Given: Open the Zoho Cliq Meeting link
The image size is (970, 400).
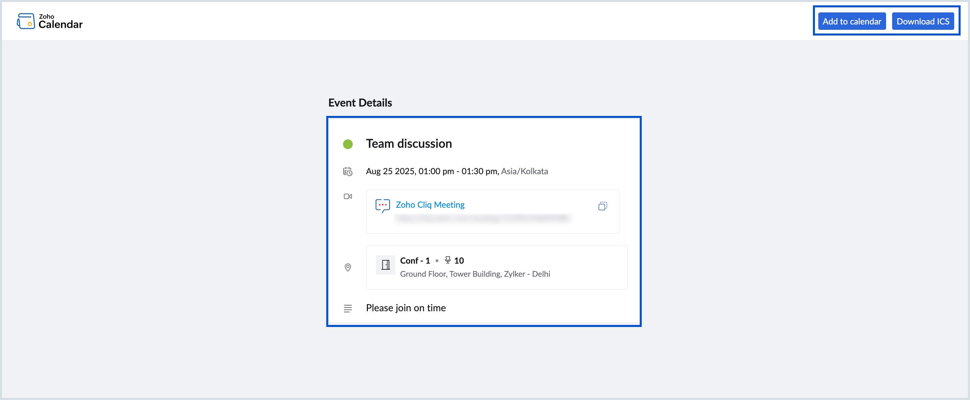Looking at the screenshot, I should [430, 204].
